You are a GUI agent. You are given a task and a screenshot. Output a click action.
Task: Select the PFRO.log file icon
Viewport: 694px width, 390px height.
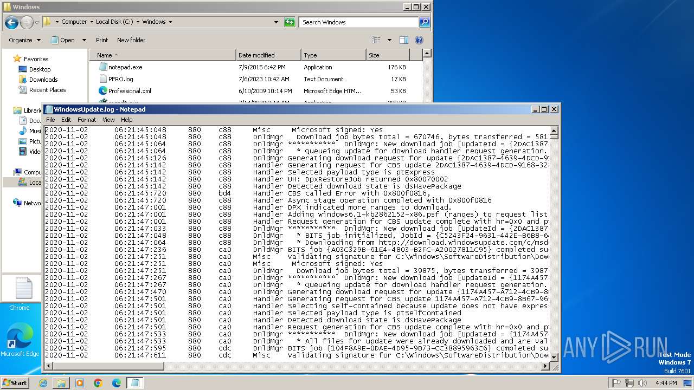[x=103, y=79]
